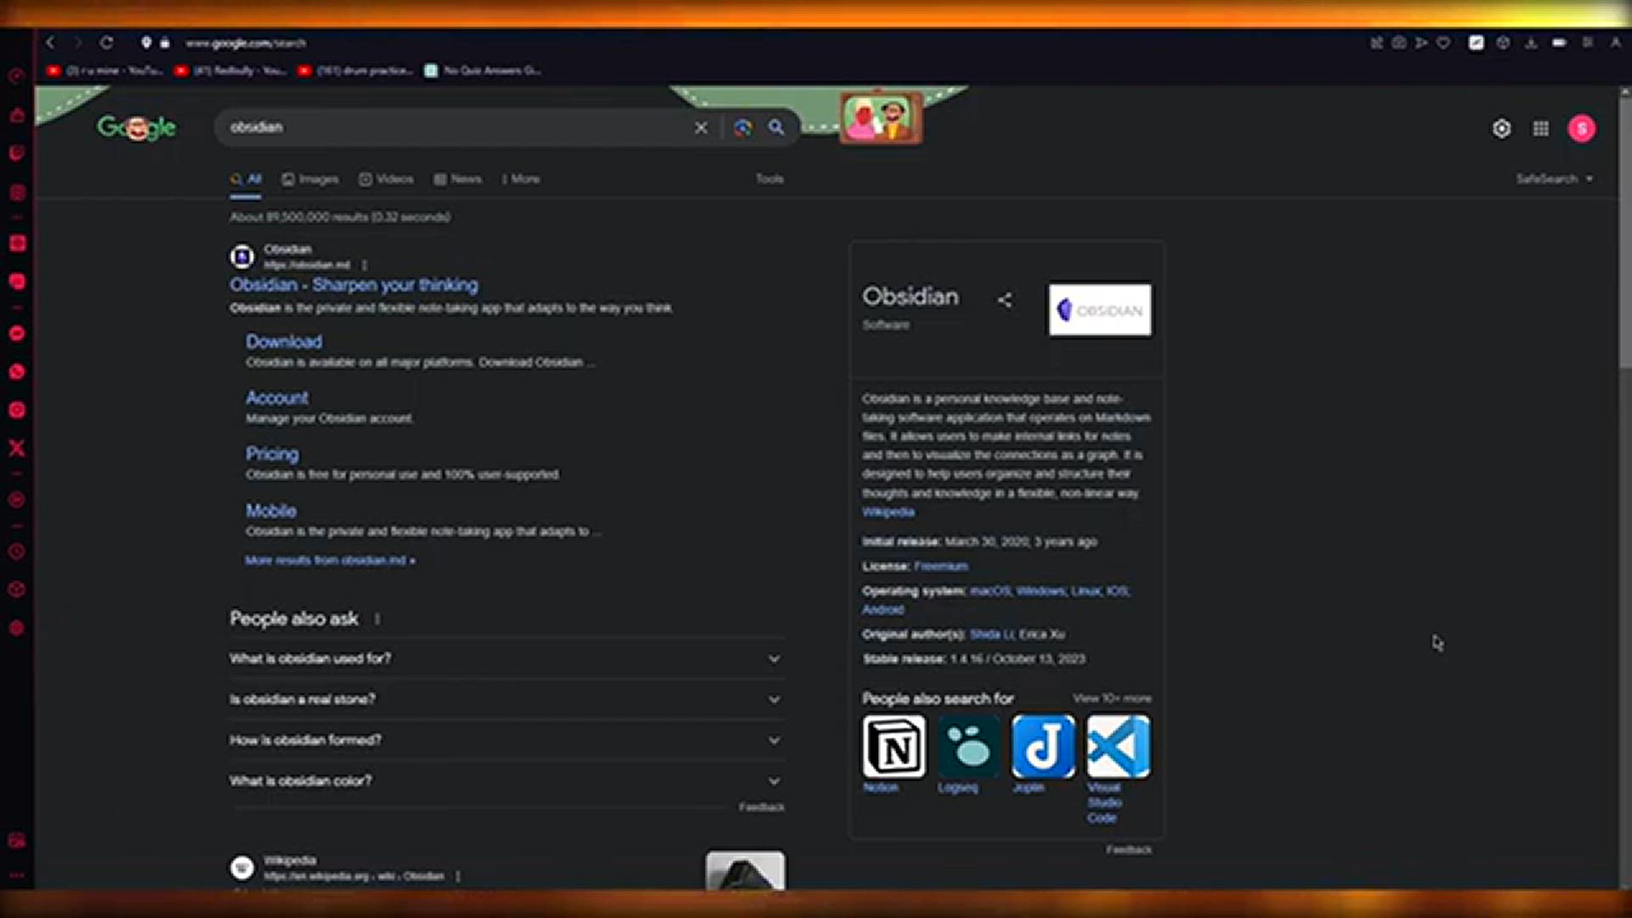Select the All results tab

(x=246, y=178)
